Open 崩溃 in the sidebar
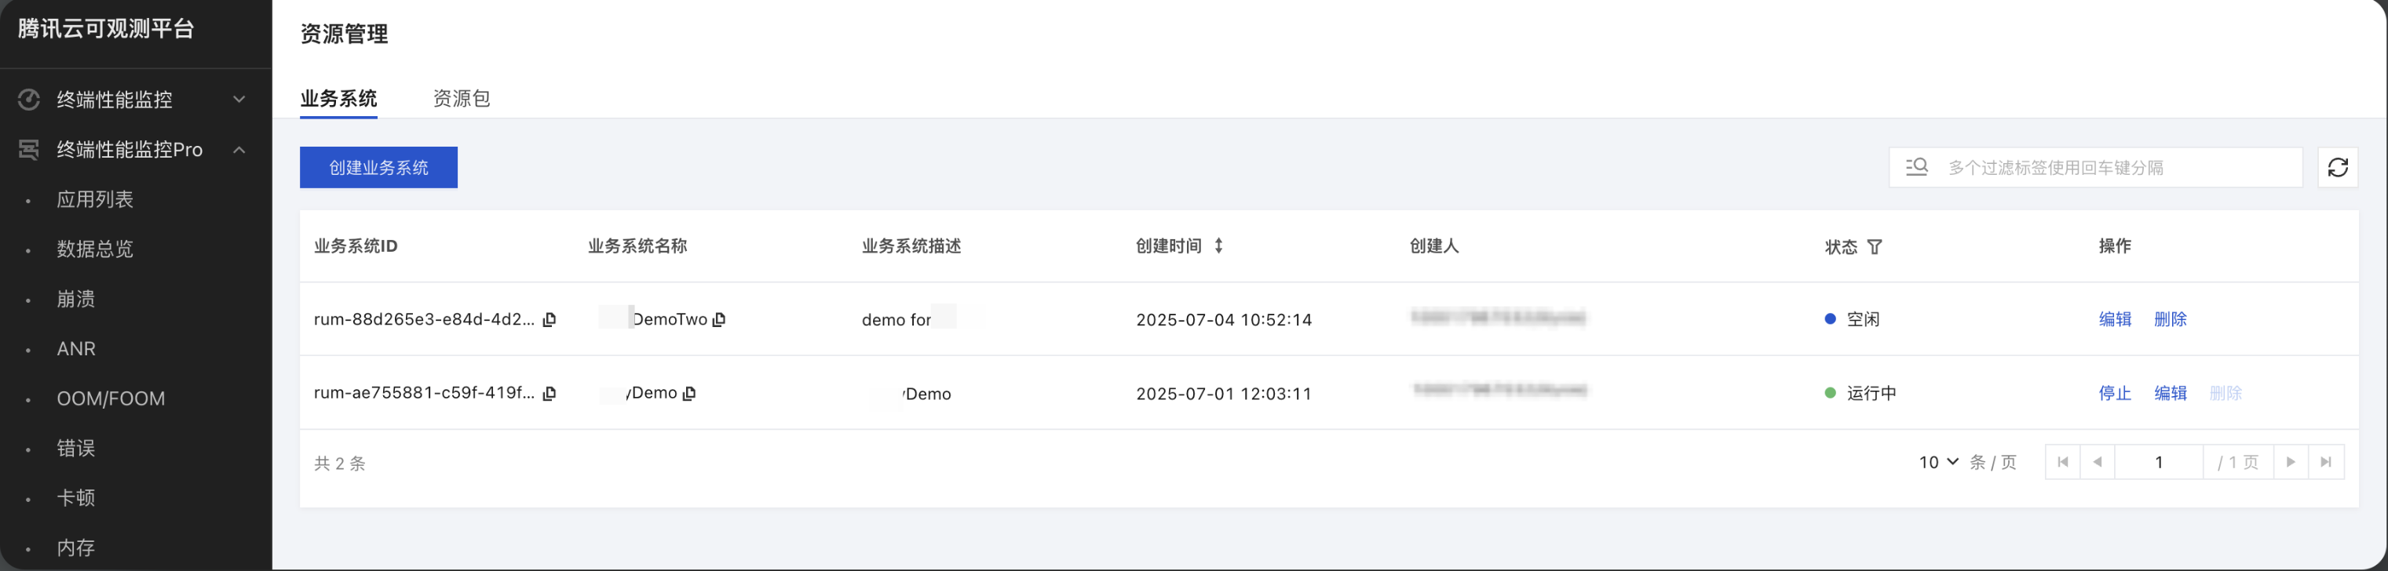The width and height of the screenshot is (2388, 571). 76,299
